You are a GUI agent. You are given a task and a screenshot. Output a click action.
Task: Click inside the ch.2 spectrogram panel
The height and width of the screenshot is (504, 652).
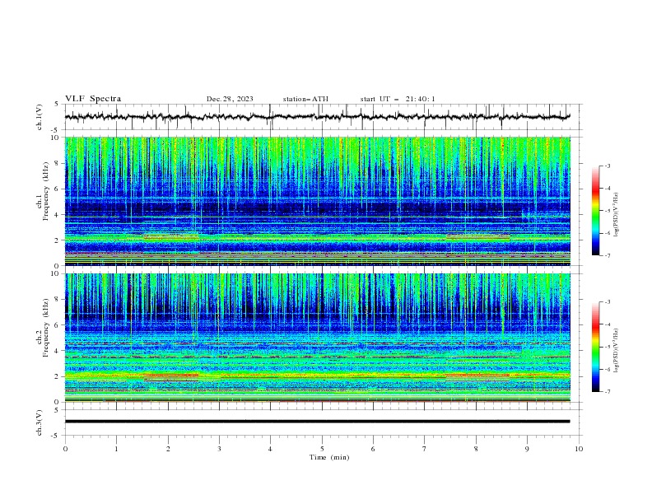[318, 338]
